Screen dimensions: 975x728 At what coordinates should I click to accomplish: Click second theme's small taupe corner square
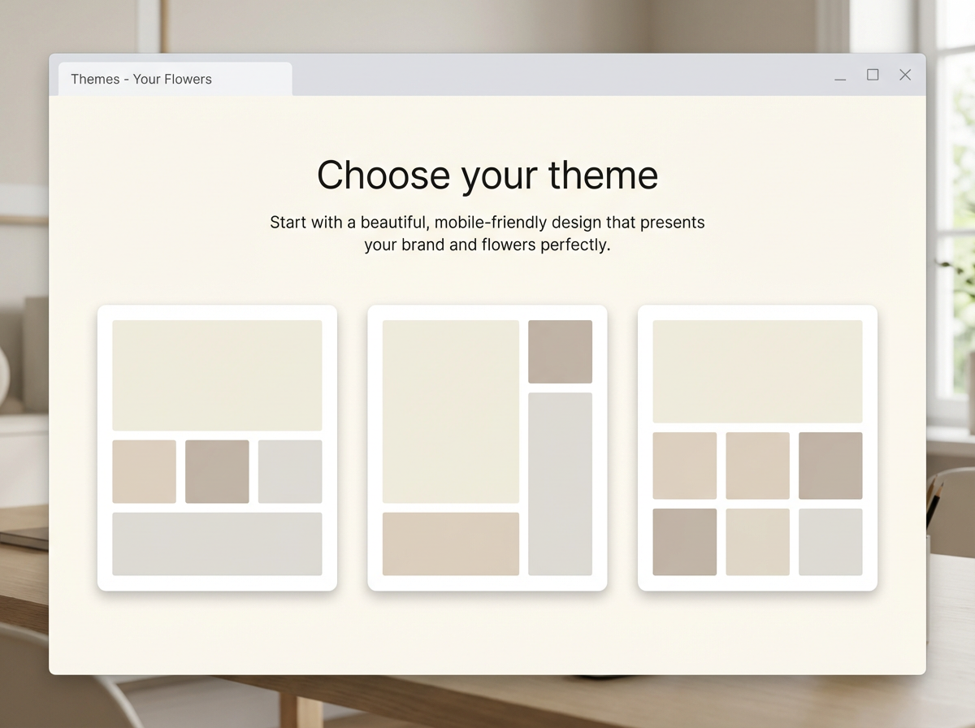(x=560, y=351)
